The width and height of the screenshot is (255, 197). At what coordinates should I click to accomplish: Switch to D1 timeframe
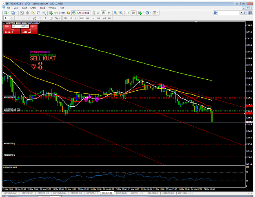point(99,18)
